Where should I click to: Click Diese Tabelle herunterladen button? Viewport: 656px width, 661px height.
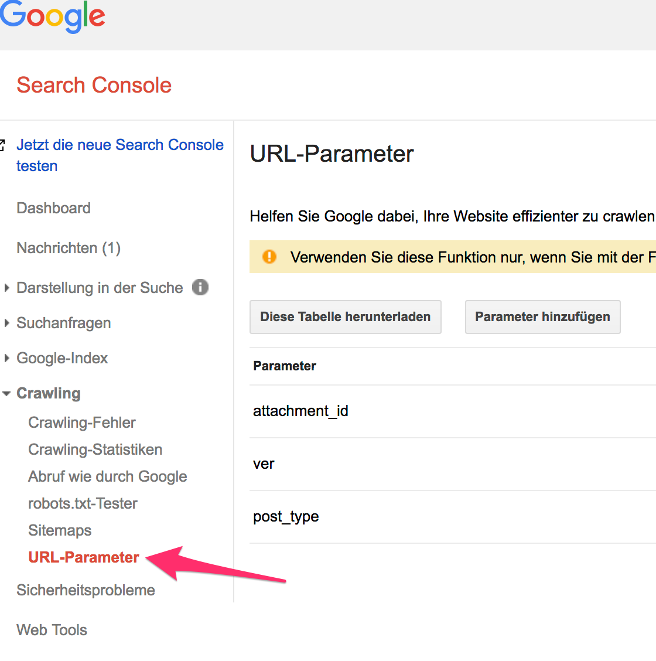click(x=345, y=317)
